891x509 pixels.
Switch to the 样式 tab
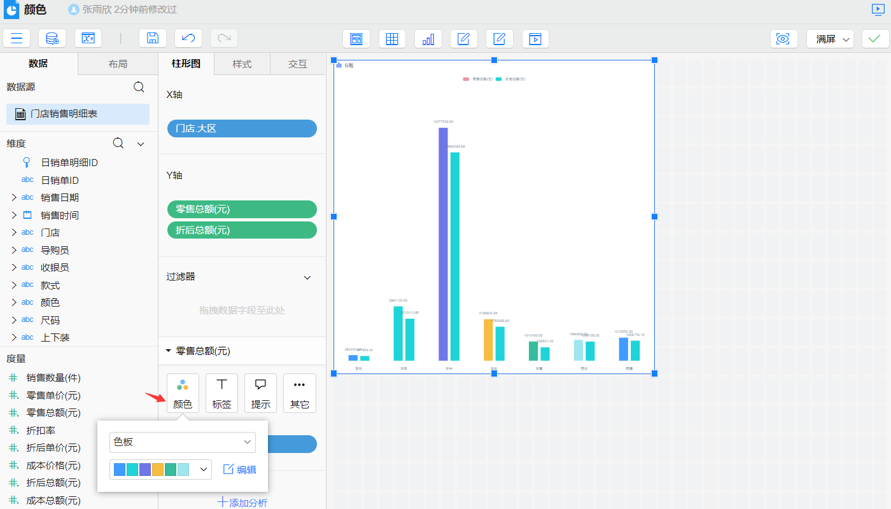(x=242, y=64)
